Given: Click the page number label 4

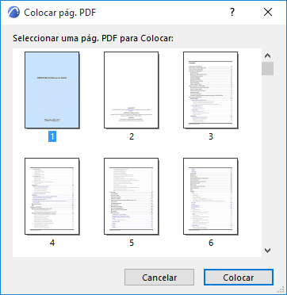Looking at the screenshot, I should click(x=52, y=243).
